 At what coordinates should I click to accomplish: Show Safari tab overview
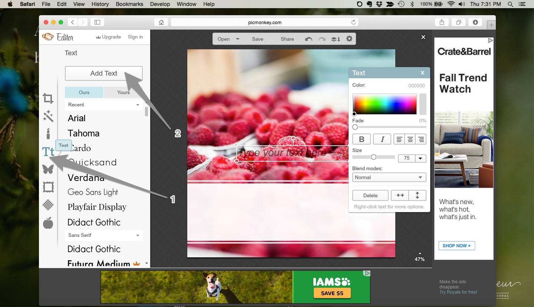coord(459,22)
